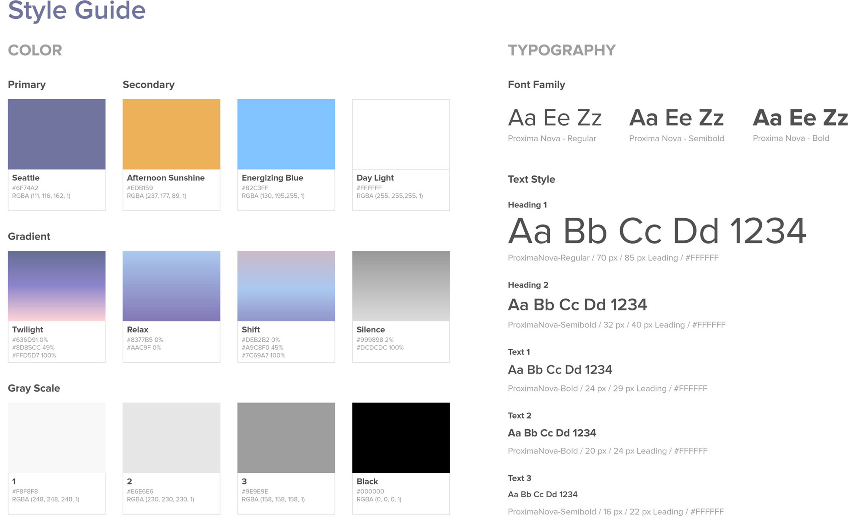Viewport: 849px width, 517px height.
Task: Click gray scale swatch 3 (#9E9E9E)
Action: point(286,438)
